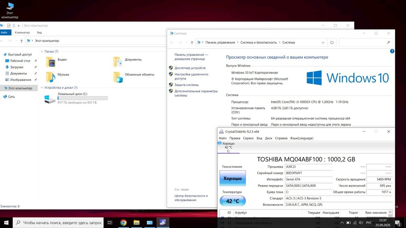This screenshot has height=228, width=406.
Task: Open the Правка menu in CrystalDiskInfo
Action: click(235, 138)
